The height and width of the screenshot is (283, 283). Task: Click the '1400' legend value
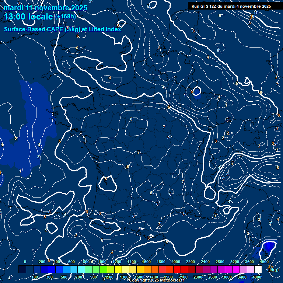[x=132, y=262]
